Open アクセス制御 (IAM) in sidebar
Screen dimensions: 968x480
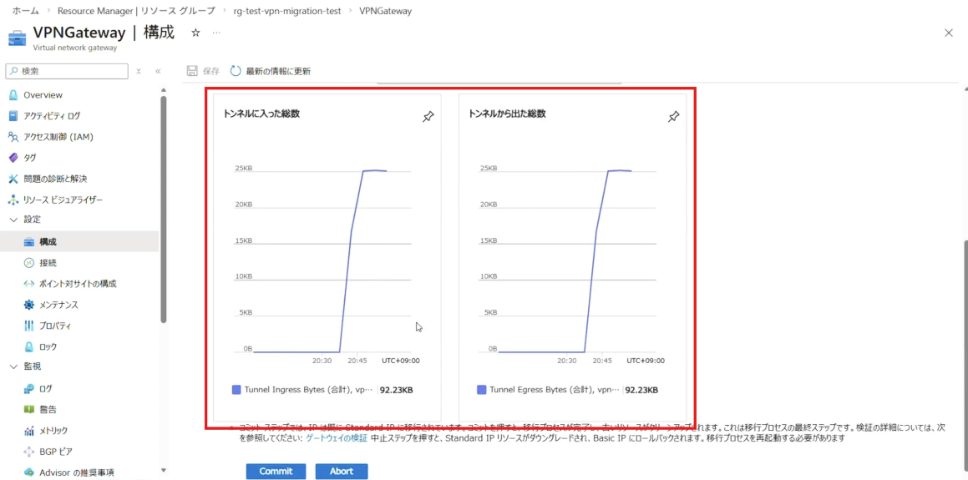(57, 137)
